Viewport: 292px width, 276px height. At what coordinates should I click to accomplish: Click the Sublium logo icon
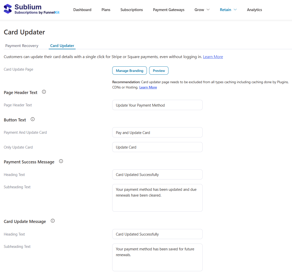(8, 9)
